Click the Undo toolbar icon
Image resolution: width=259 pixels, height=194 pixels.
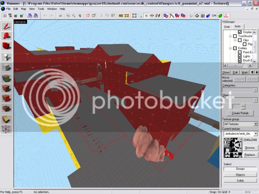click(45, 16)
